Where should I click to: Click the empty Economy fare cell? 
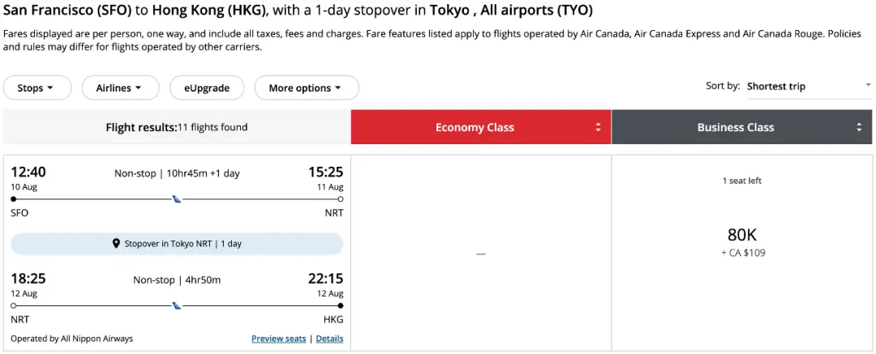pos(481,253)
